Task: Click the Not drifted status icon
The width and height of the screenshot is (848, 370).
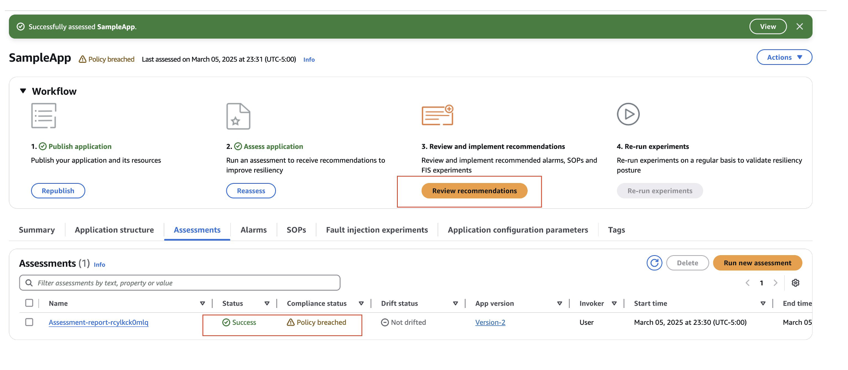Action: click(385, 322)
